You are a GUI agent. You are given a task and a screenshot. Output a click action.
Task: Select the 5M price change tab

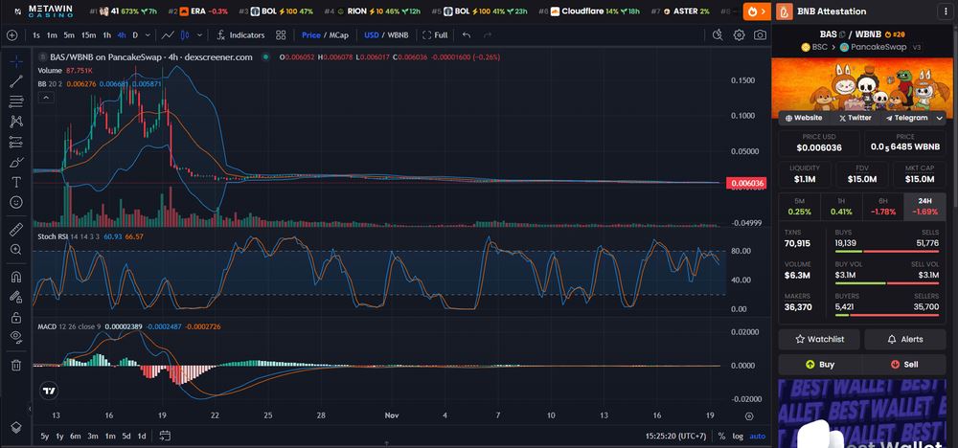(799, 207)
